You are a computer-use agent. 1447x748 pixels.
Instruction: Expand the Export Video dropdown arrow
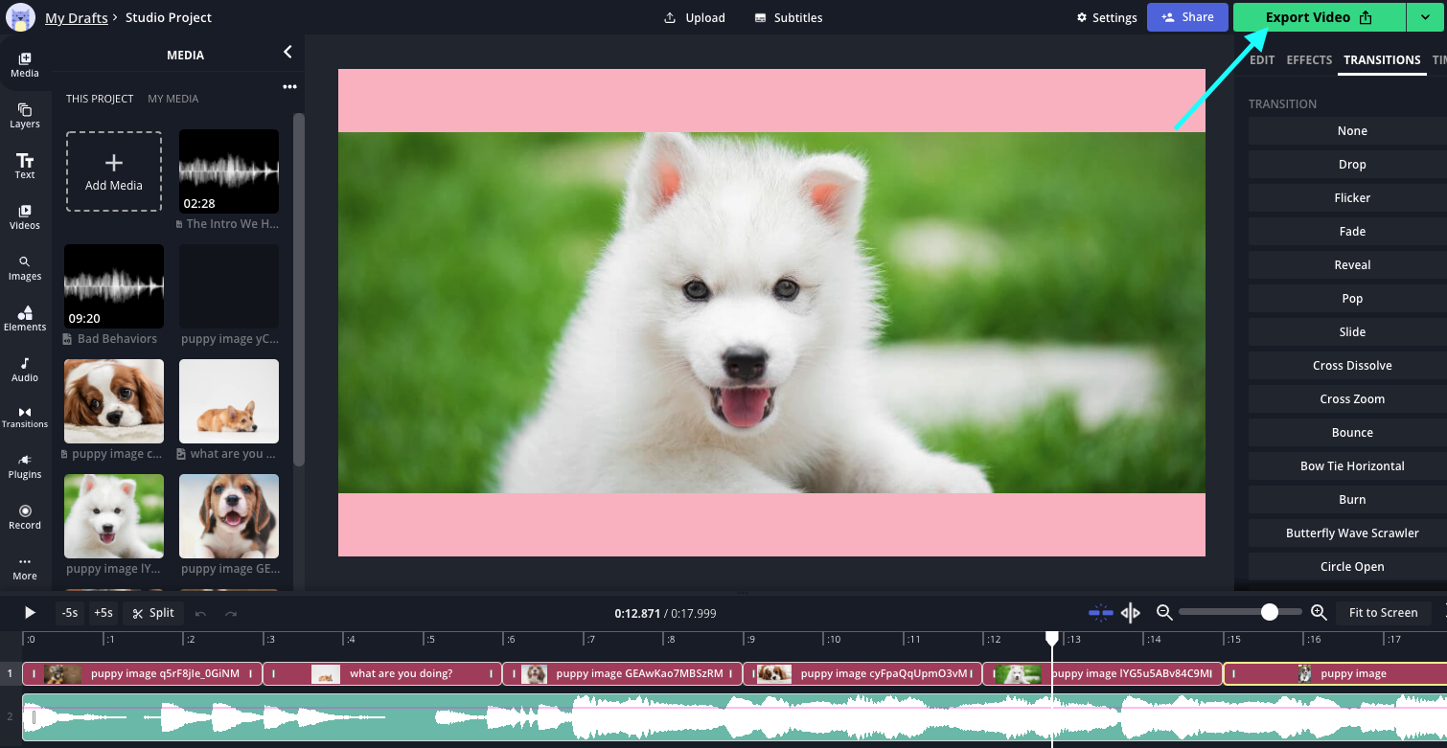[1425, 17]
